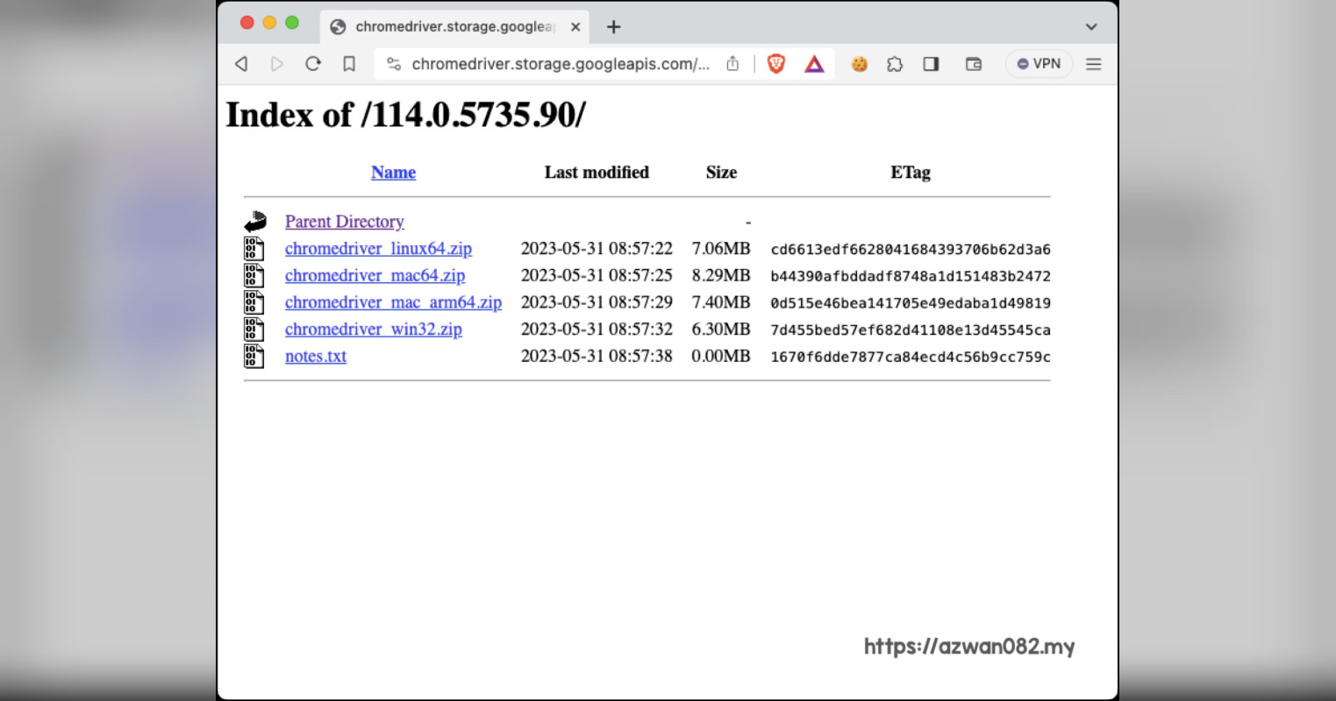Click the Last modified column header
The width and height of the screenshot is (1336, 701).
click(597, 173)
